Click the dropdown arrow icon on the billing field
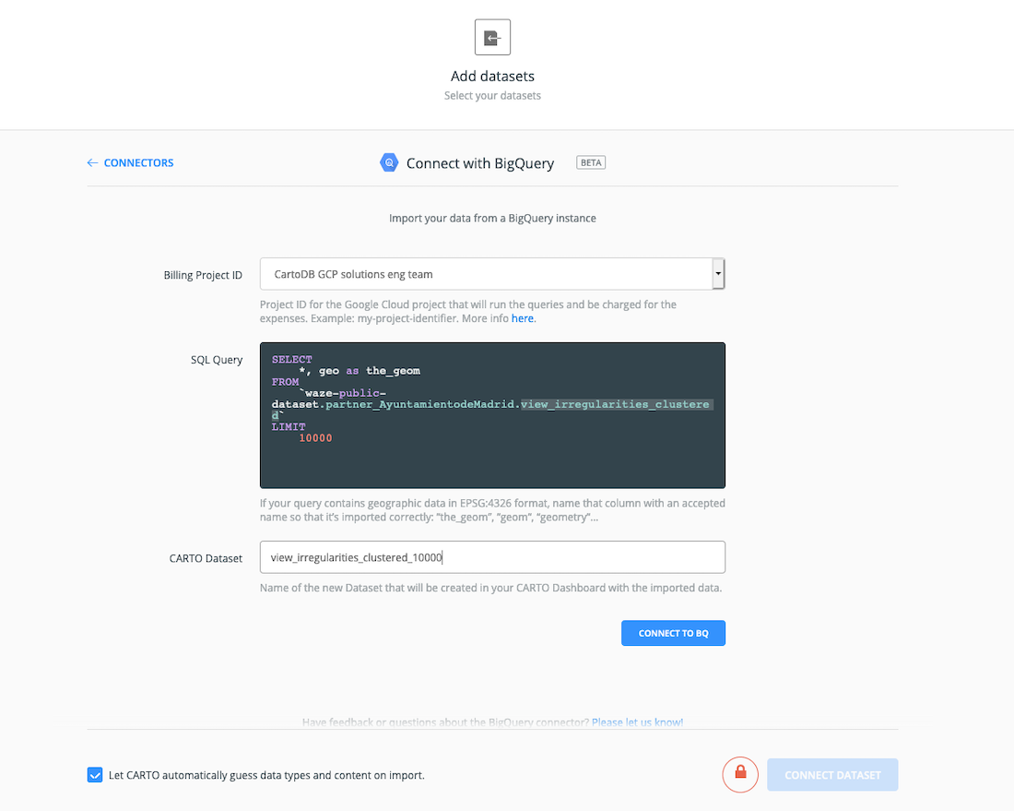Image resolution: width=1014 pixels, height=811 pixels. click(718, 274)
